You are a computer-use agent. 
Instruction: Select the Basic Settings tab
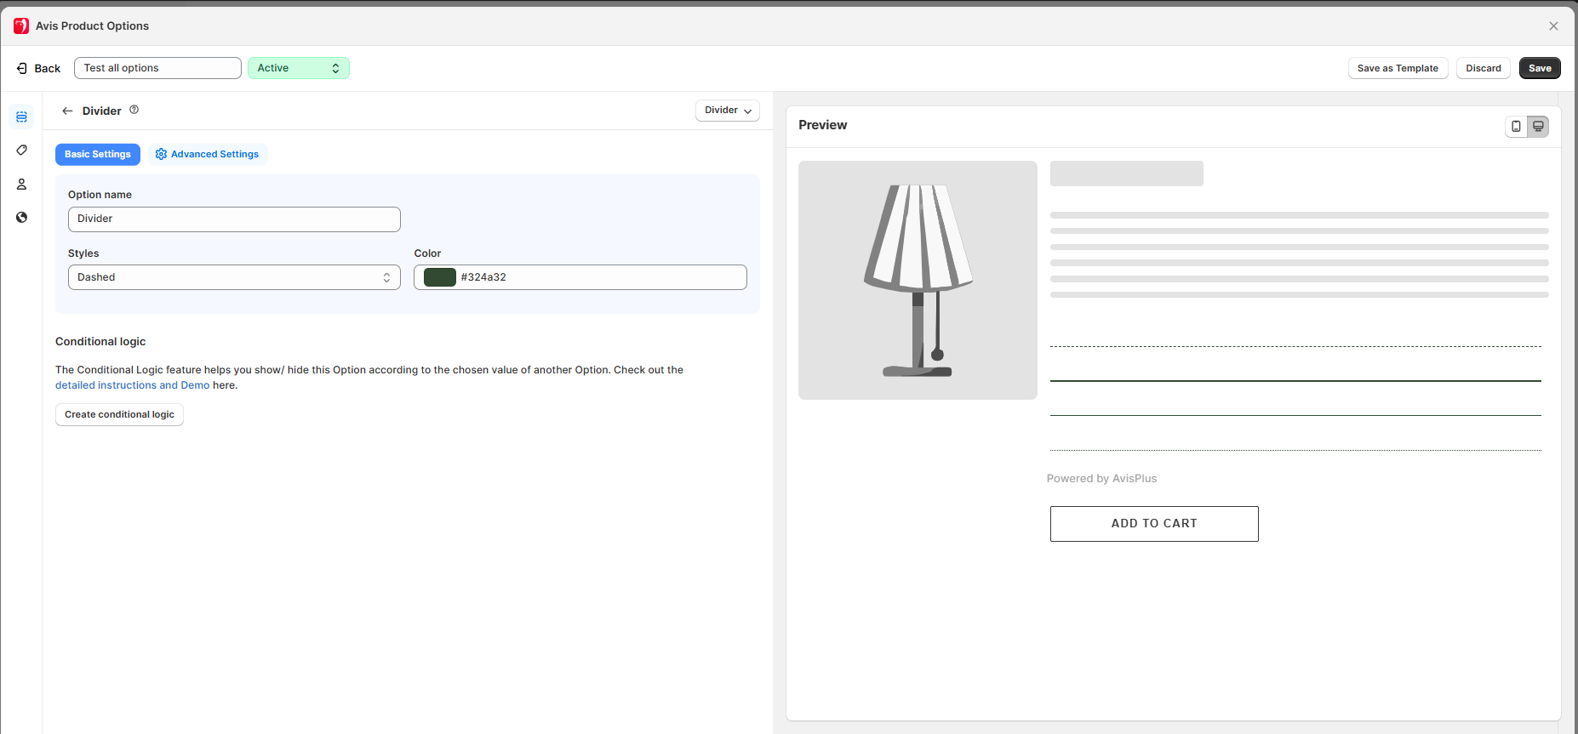pos(98,154)
